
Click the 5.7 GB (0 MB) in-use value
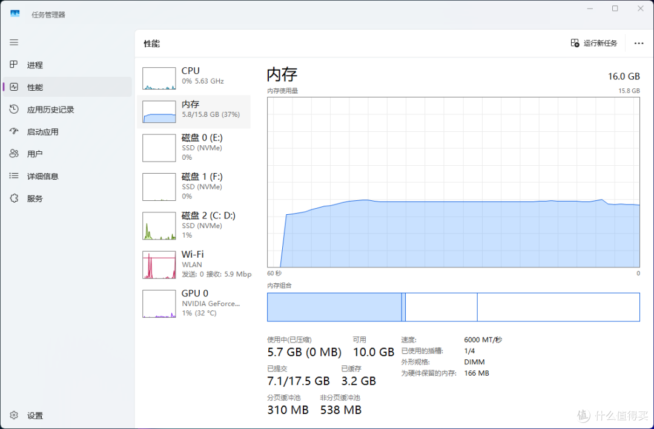(304, 352)
